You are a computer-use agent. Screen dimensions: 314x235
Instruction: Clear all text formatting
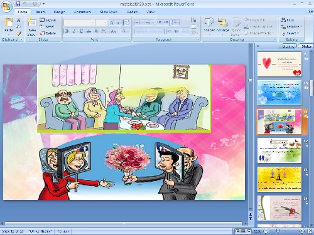(127, 23)
